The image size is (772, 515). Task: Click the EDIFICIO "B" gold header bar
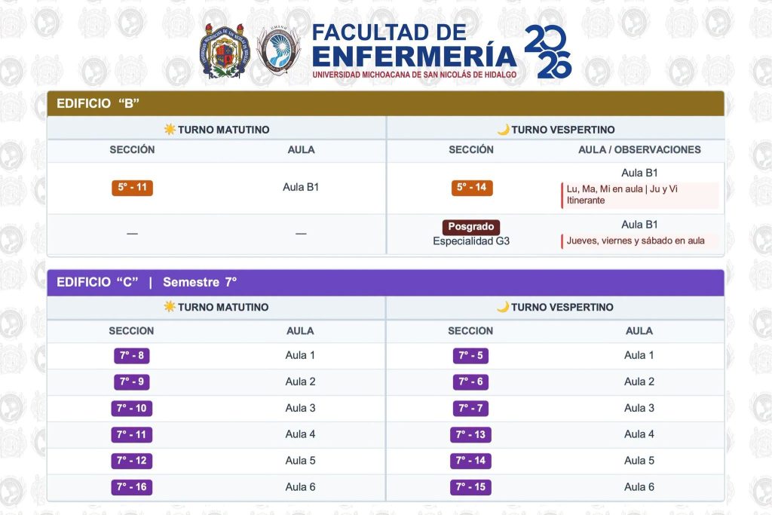385,103
